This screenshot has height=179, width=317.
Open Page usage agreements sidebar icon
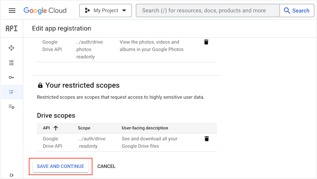[11, 106]
